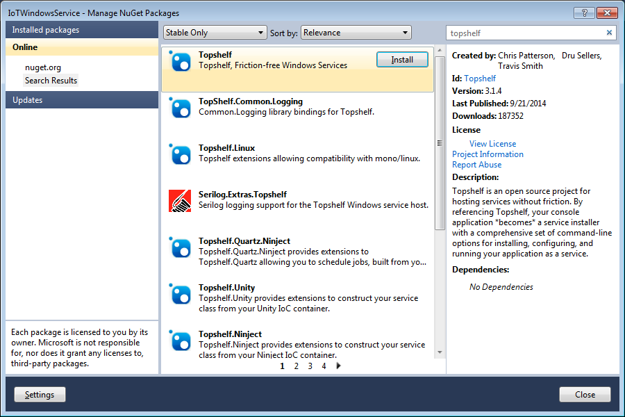Viewport: 625px width, 417px height.
Task: Go to results page 1
Action: [282, 366]
